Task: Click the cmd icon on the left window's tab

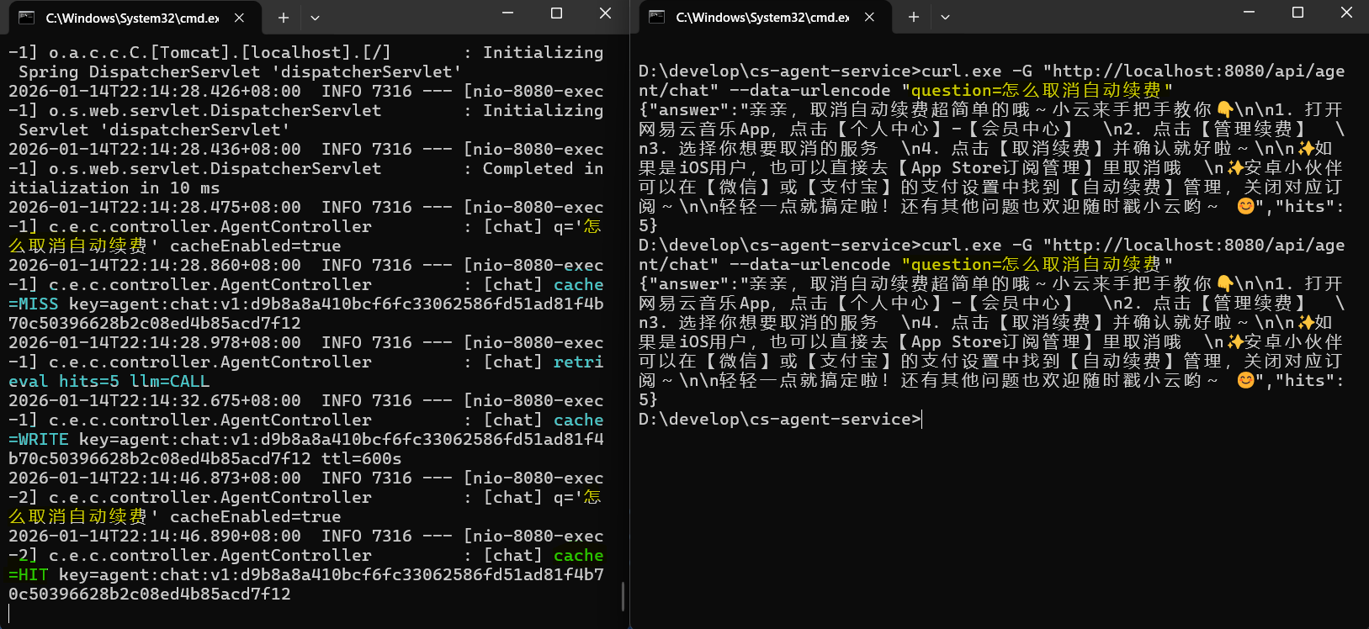Action: tap(26, 18)
